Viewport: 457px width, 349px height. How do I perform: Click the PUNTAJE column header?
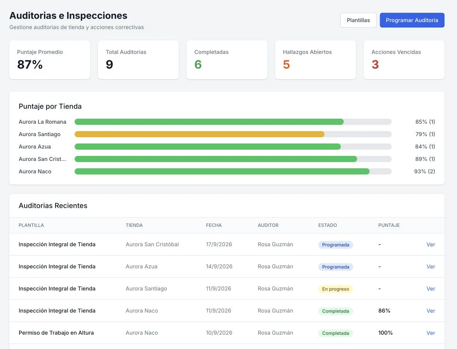coord(389,225)
